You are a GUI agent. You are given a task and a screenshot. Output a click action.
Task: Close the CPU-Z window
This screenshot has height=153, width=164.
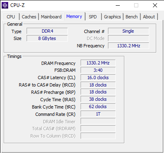point(155,5)
